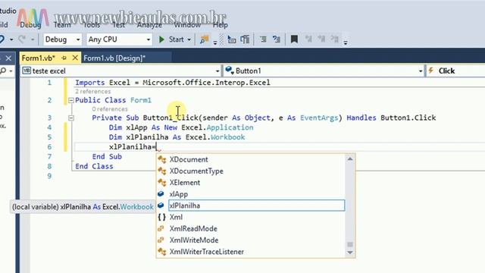
Task: Open the teste excel project dropdown
Action: (x=120, y=71)
